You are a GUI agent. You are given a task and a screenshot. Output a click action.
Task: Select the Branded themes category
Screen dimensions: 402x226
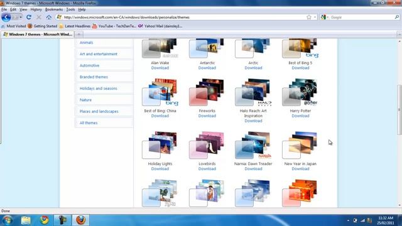point(94,77)
